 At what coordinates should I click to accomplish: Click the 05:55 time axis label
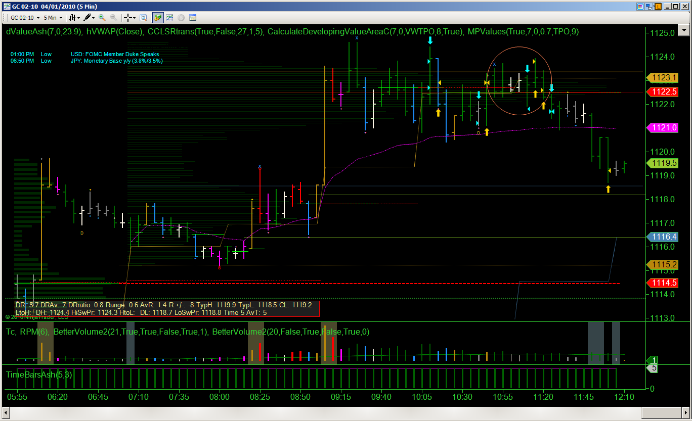17,397
